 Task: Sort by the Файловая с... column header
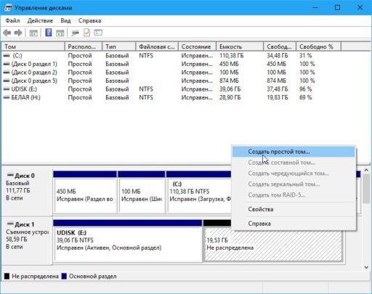pyautogui.click(x=157, y=46)
